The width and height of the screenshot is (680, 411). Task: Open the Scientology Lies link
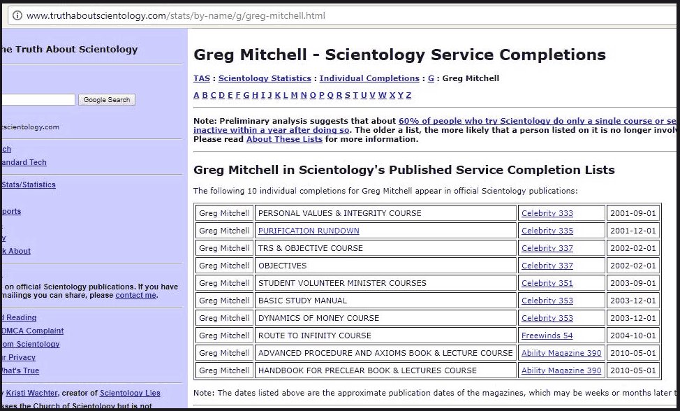130,394
